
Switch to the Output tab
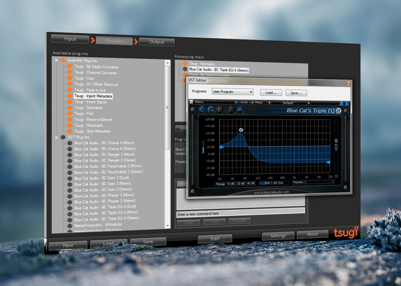pyautogui.click(x=157, y=42)
